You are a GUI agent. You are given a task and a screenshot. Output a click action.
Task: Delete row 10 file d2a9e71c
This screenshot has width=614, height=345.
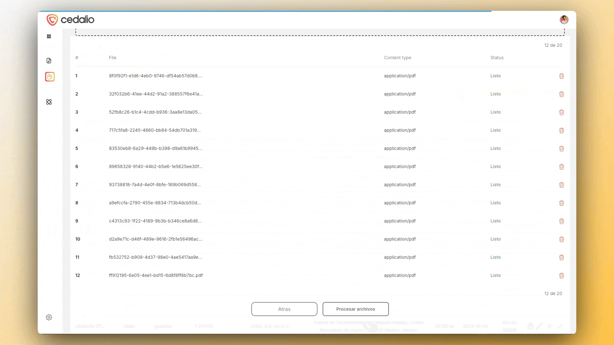tap(561, 240)
